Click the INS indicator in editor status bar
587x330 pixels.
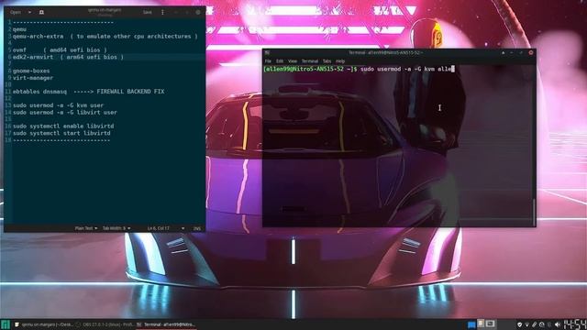pos(197,228)
